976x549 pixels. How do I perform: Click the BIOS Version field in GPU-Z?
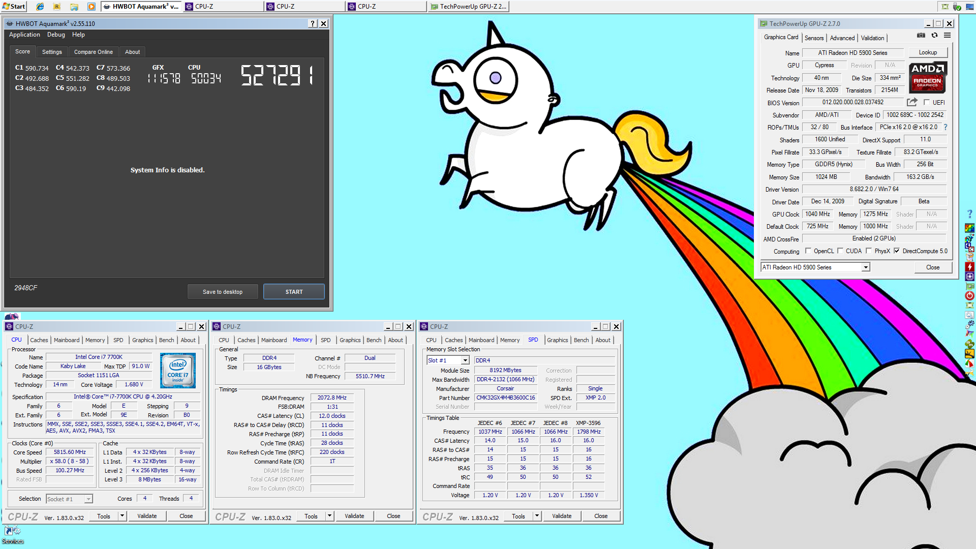coord(853,102)
